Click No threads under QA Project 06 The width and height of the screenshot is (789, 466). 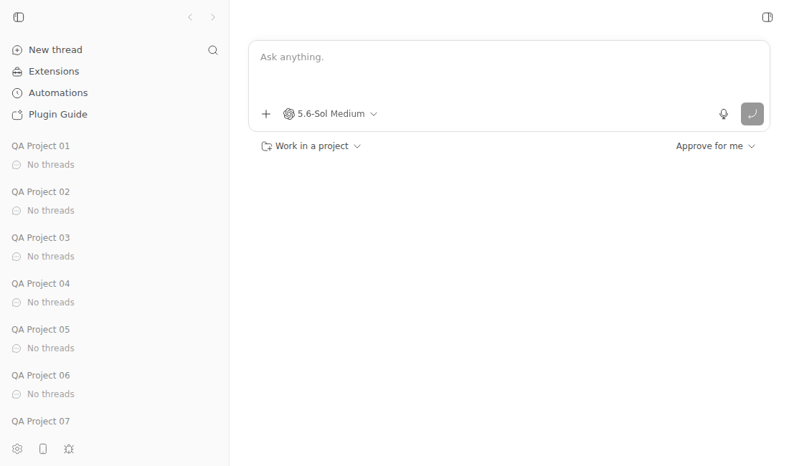[43, 394]
